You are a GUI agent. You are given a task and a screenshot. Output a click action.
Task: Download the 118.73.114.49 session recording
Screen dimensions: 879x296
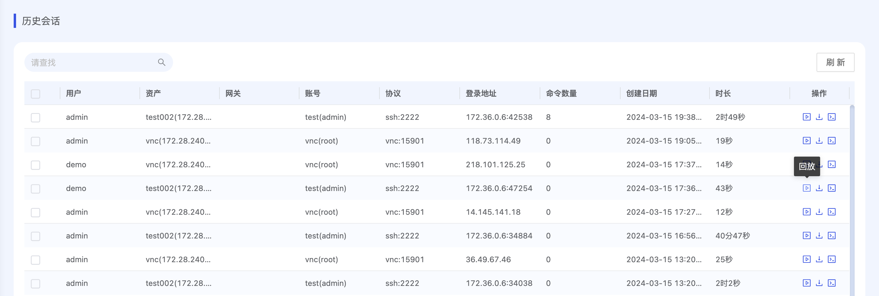[819, 141]
